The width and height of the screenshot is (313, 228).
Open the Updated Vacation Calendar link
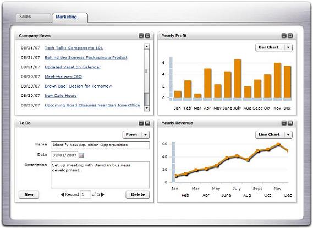click(x=73, y=67)
